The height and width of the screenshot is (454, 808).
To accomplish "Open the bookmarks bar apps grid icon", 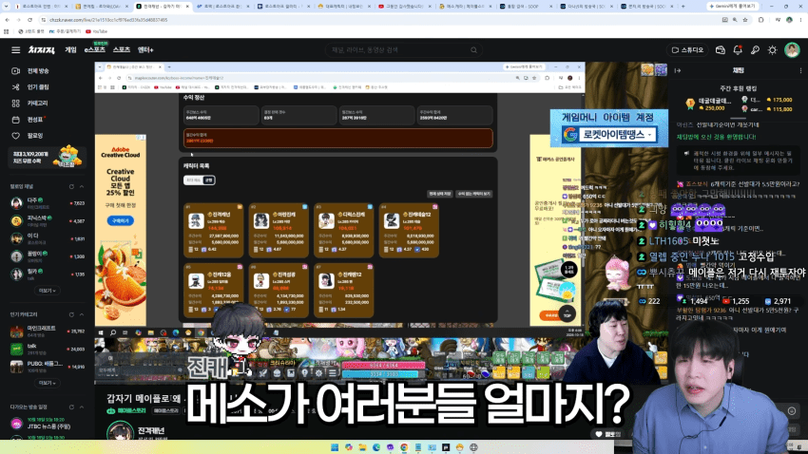I will tap(7, 31).
